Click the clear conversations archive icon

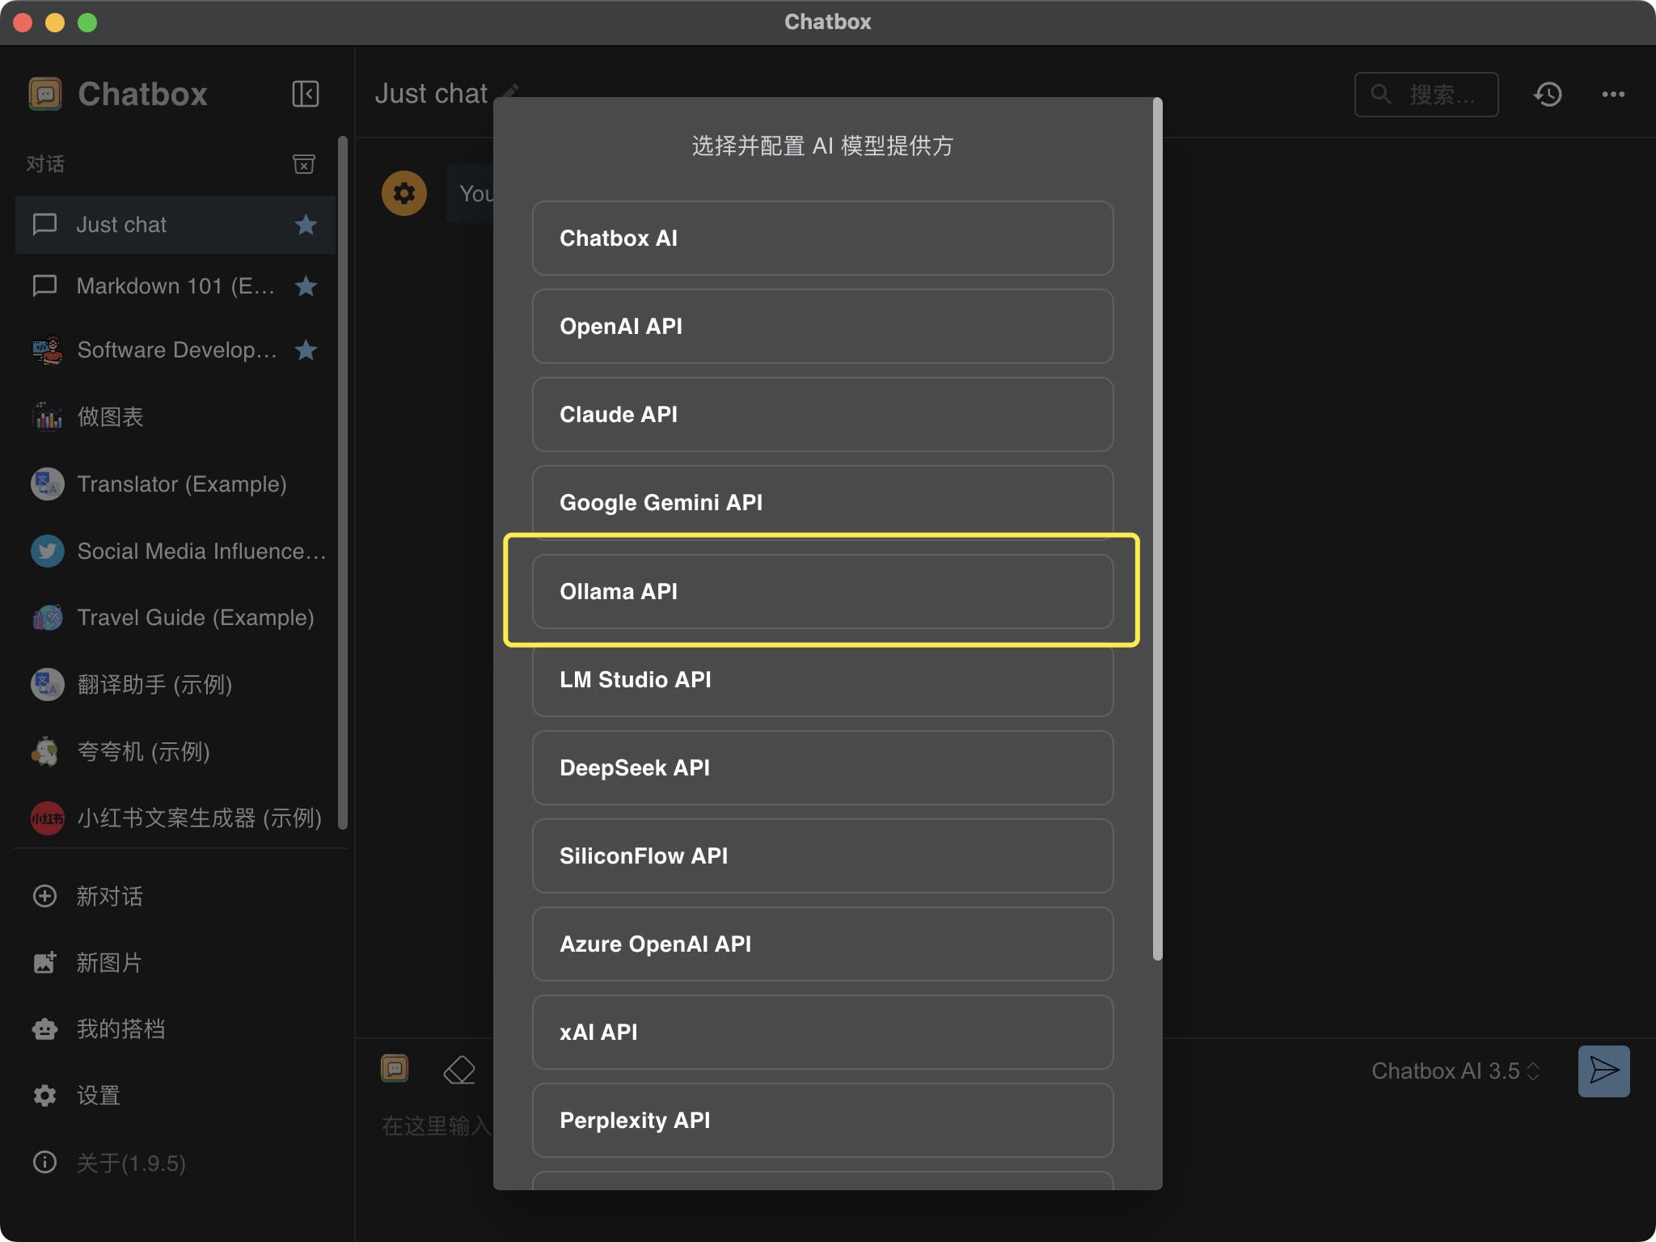click(x=303, y=164)
